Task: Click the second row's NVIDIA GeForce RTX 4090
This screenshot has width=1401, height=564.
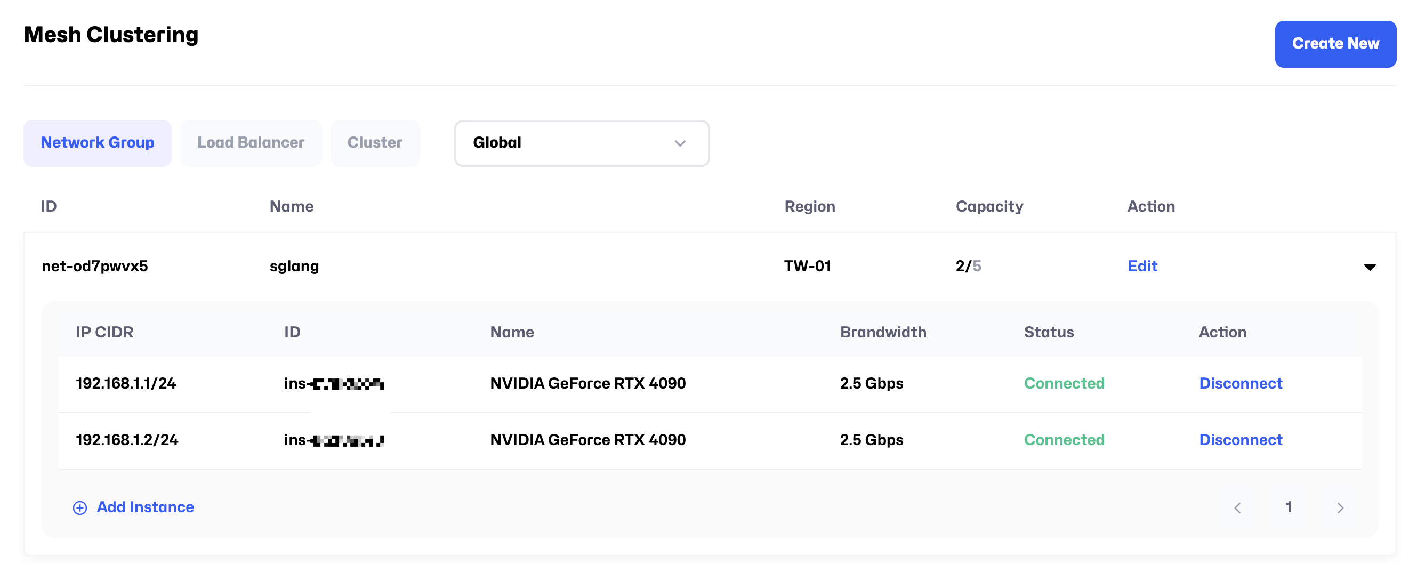Action: click(x=587, y=440)
